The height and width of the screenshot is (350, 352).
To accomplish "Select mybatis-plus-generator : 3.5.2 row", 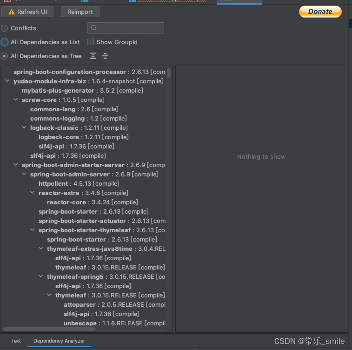I will pos(82,91).
